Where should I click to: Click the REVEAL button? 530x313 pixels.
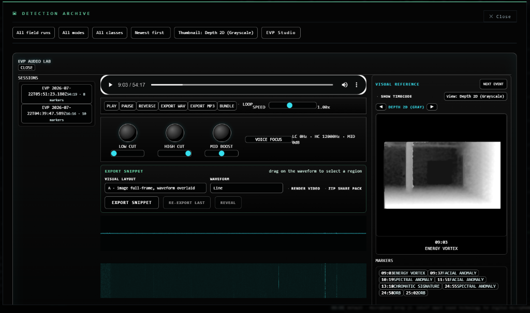tap(228, 202)
